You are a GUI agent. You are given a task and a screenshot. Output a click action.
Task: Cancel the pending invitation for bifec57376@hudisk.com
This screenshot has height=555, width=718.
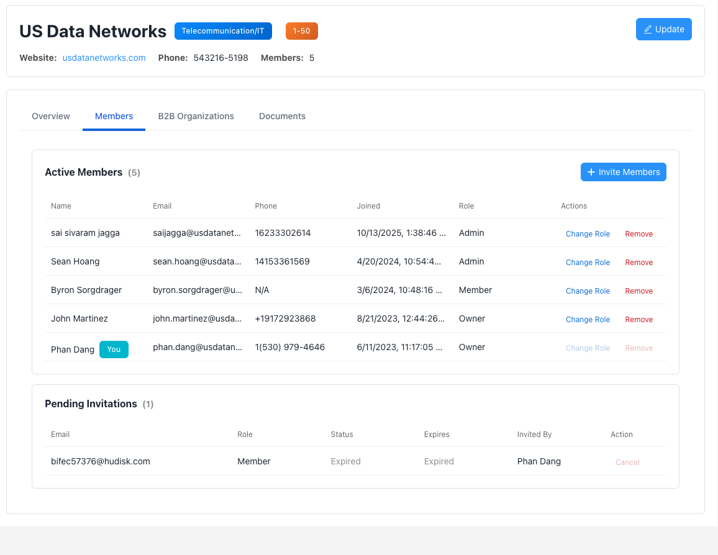[627, 462]
